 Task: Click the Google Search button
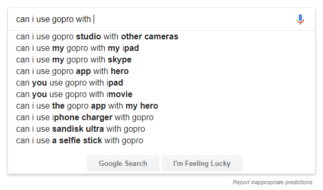point(123,163)
